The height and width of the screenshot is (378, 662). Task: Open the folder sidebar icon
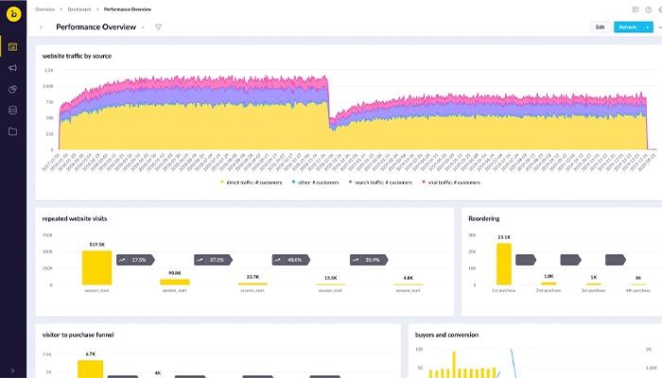pos(12,131)
